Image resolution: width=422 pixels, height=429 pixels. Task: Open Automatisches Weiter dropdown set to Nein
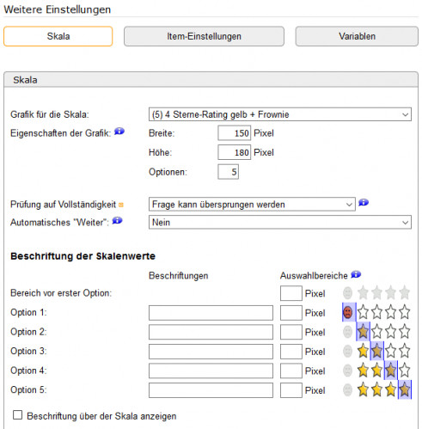pos(280,223)
